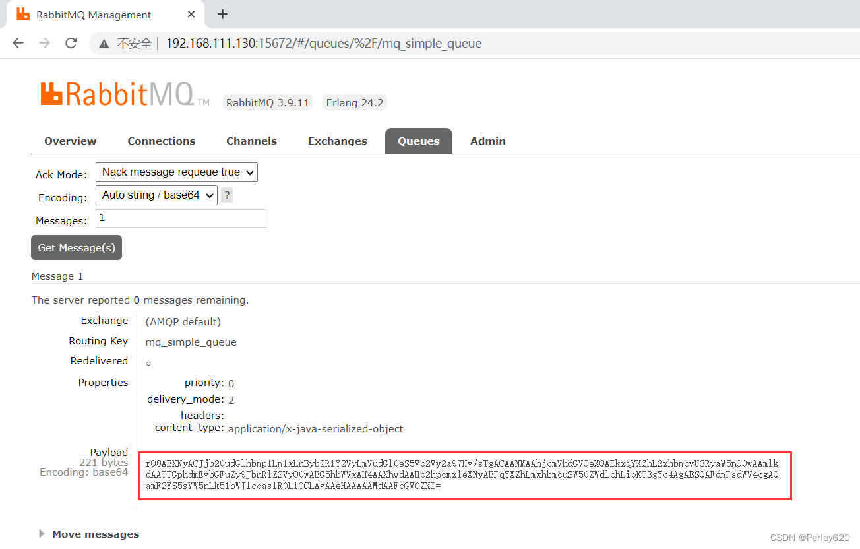Open a new browser tab
This screenshot has width=860, height=549.
tap(222, 14)
